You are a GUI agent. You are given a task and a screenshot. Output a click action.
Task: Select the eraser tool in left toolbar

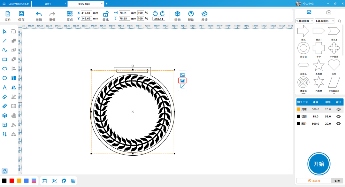pyautogui.click(x=5, y=97)
